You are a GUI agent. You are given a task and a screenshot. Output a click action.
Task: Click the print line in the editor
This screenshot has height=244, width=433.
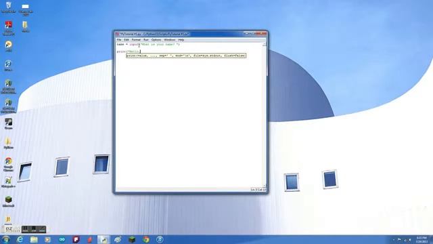pos(129,52)
